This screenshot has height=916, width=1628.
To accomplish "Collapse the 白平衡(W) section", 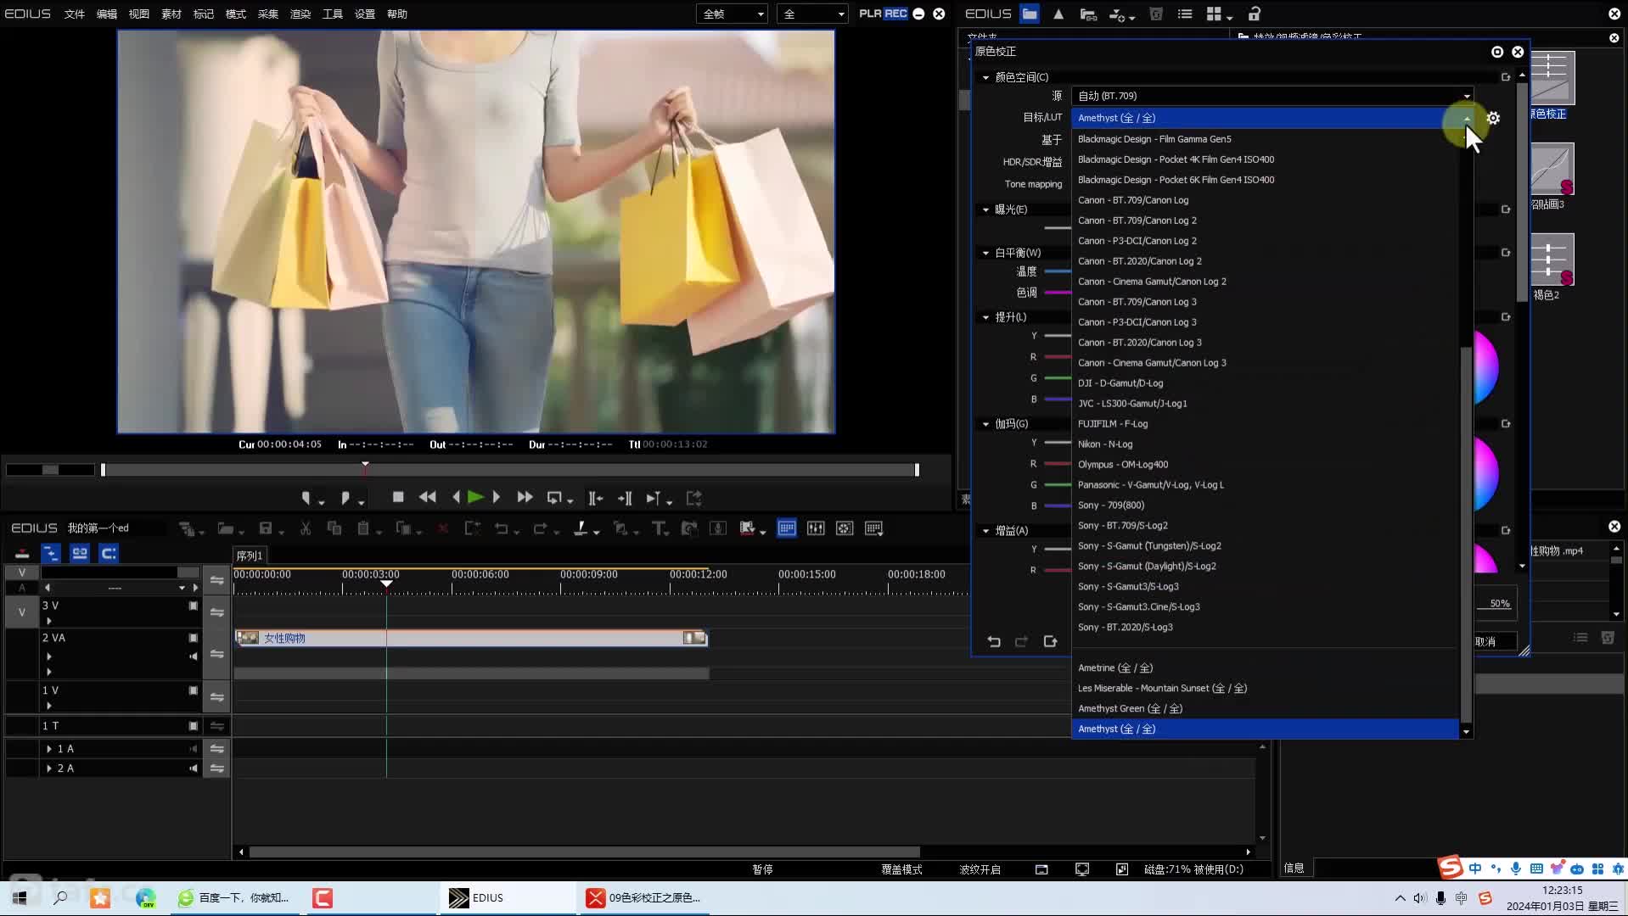I will [x=985, y=253].
